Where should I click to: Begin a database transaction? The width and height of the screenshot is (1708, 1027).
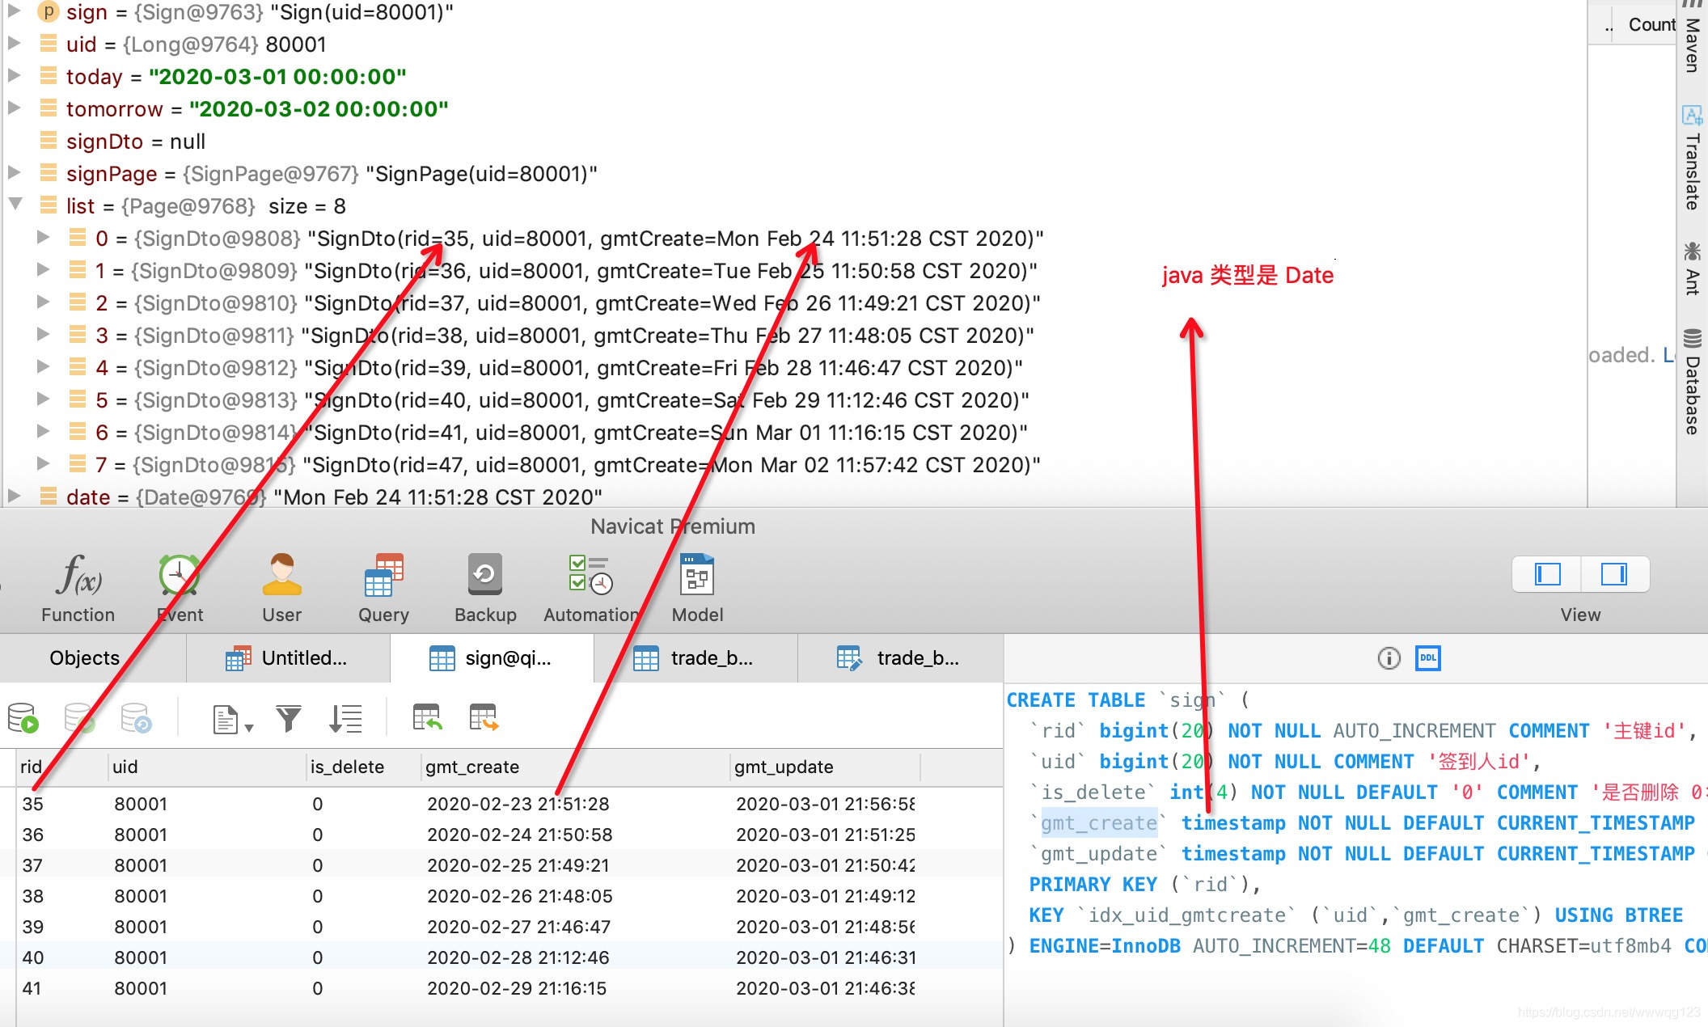[x=22, y=717]
